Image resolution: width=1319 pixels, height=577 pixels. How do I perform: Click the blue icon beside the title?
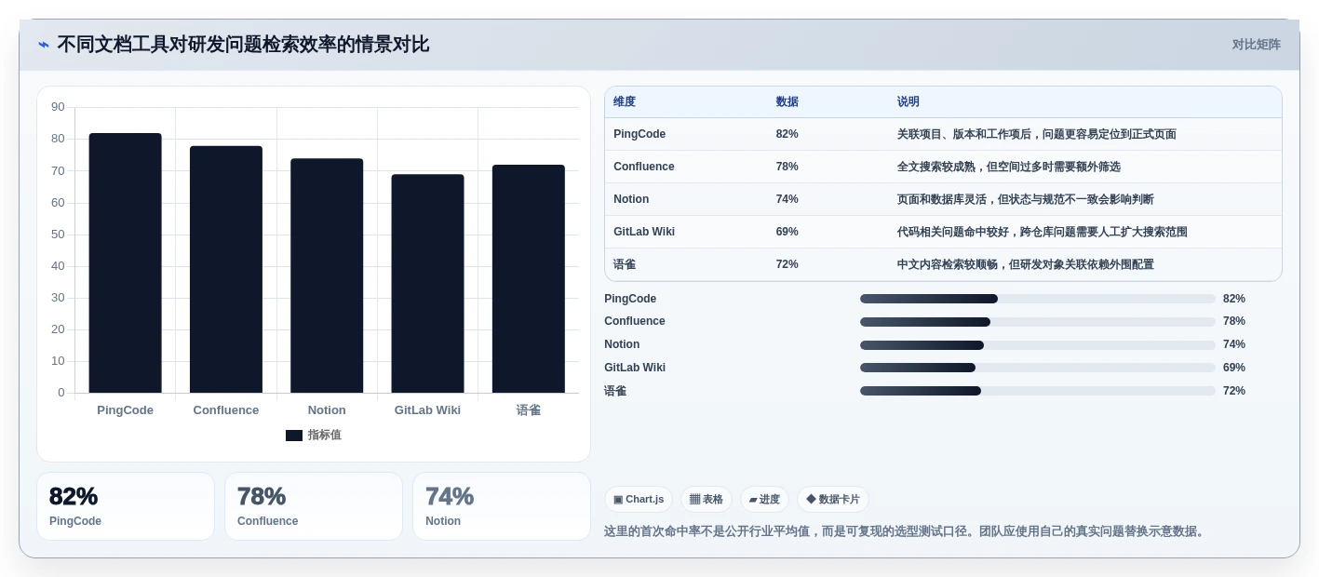(44, 45)
